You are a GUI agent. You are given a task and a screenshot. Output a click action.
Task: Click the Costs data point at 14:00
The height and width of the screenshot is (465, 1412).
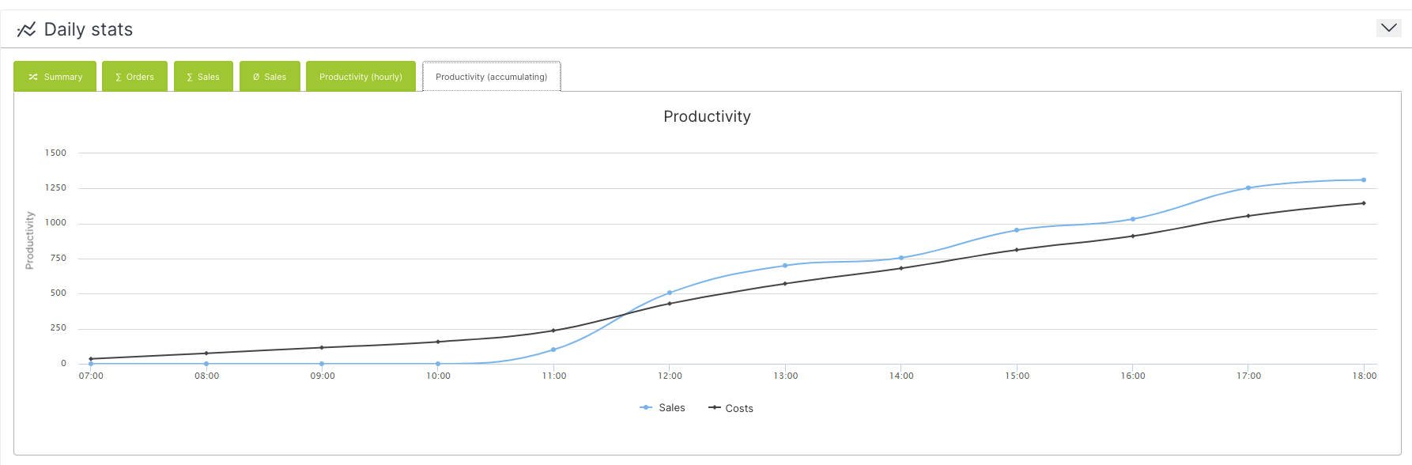coord(901,268)
